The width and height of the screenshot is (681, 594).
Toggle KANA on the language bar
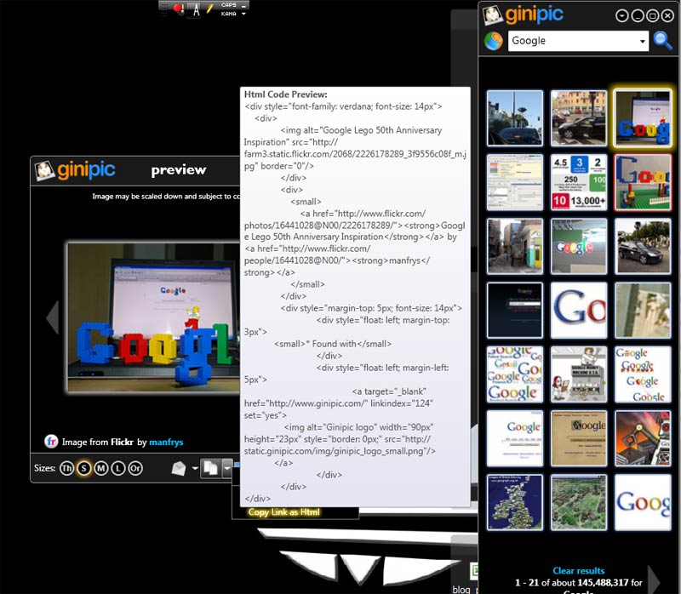[x=228, y=14]
